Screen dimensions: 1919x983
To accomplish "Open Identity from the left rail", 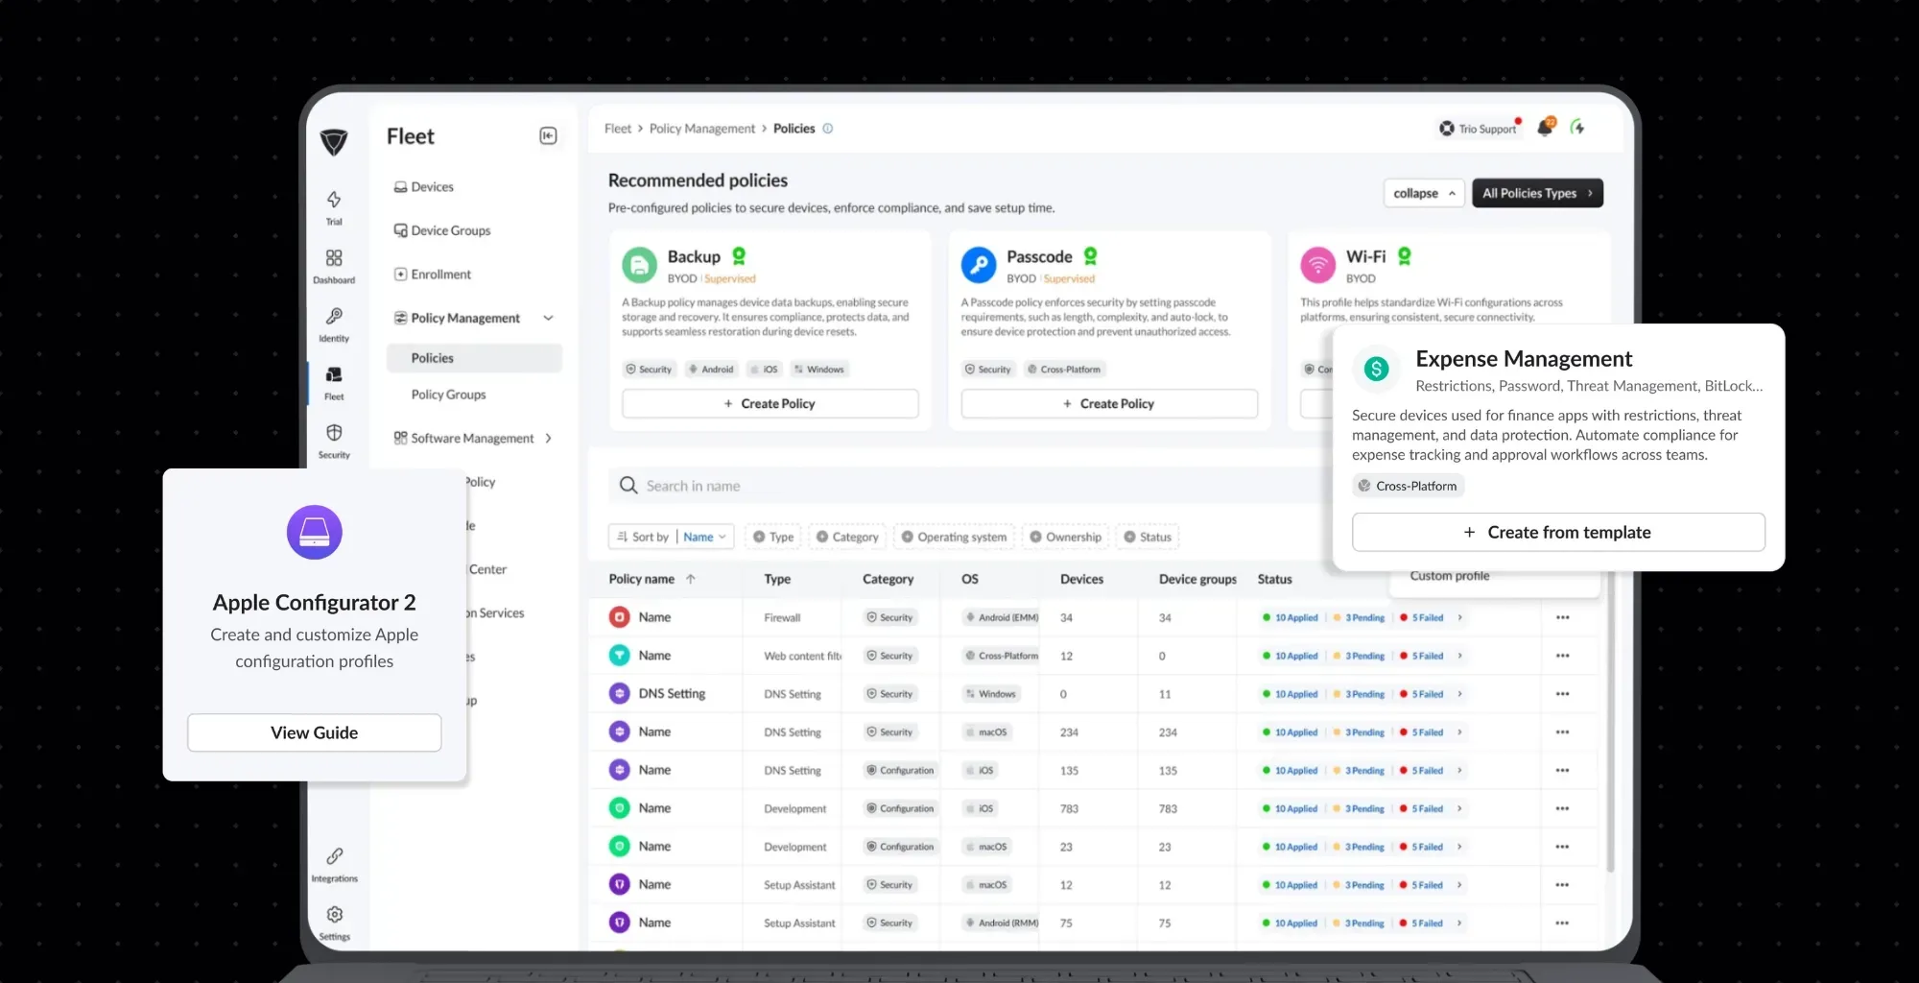I will point(334,324).
